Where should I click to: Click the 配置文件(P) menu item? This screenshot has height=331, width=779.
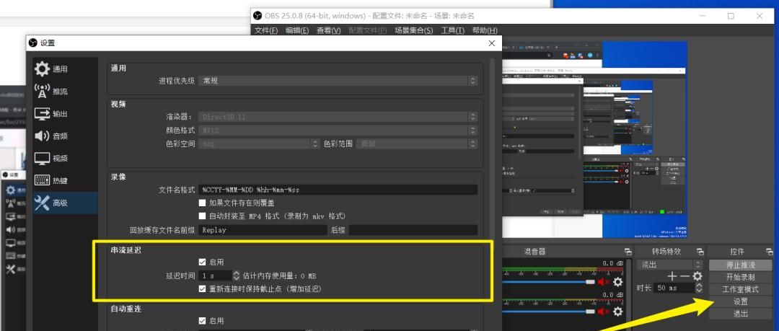pyautogui.click(x=368, y=30)
